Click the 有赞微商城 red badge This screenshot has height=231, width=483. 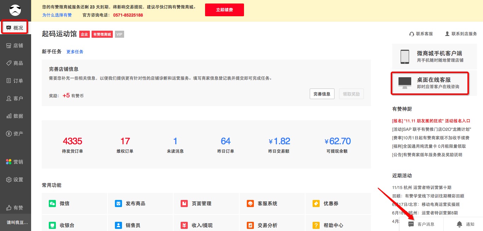point(102,34)
